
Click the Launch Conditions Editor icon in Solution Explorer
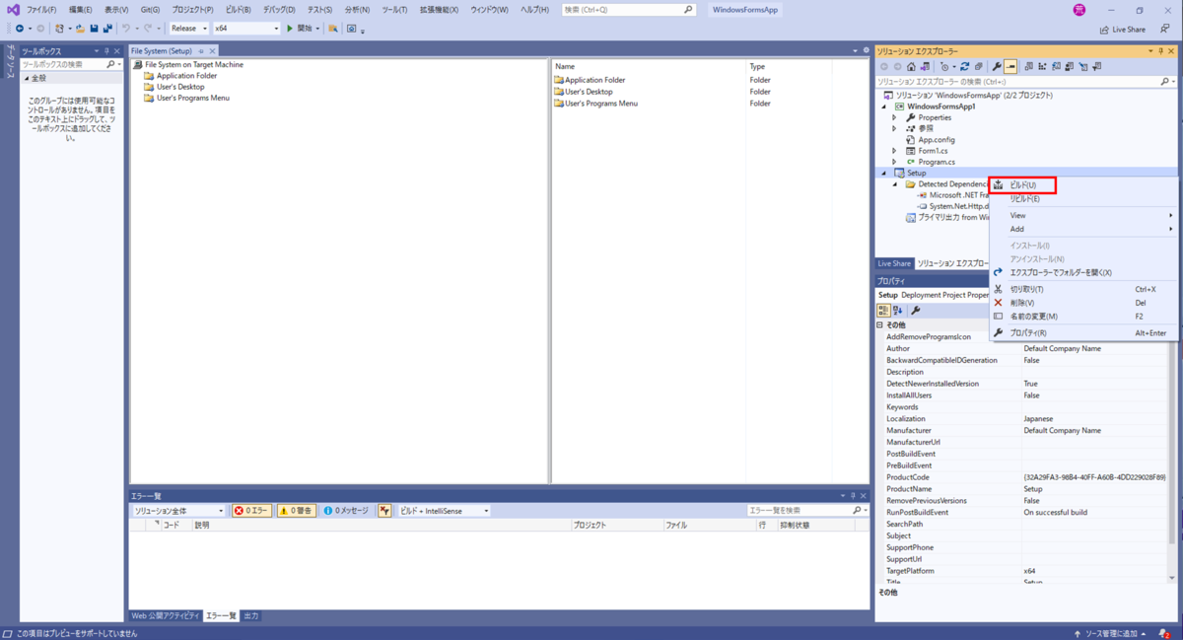point(1096,66)
